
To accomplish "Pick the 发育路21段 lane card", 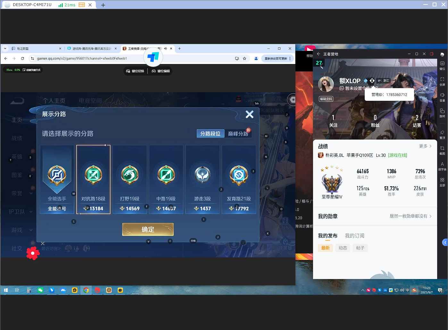I will [x=239, y=180].
